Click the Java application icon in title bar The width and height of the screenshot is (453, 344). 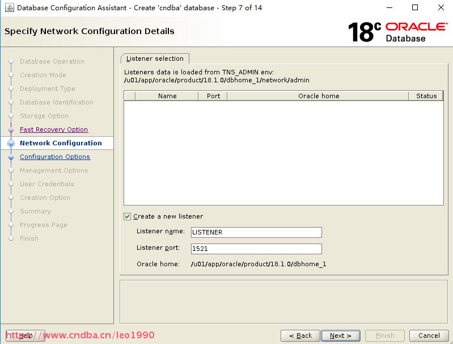[9, 7]
